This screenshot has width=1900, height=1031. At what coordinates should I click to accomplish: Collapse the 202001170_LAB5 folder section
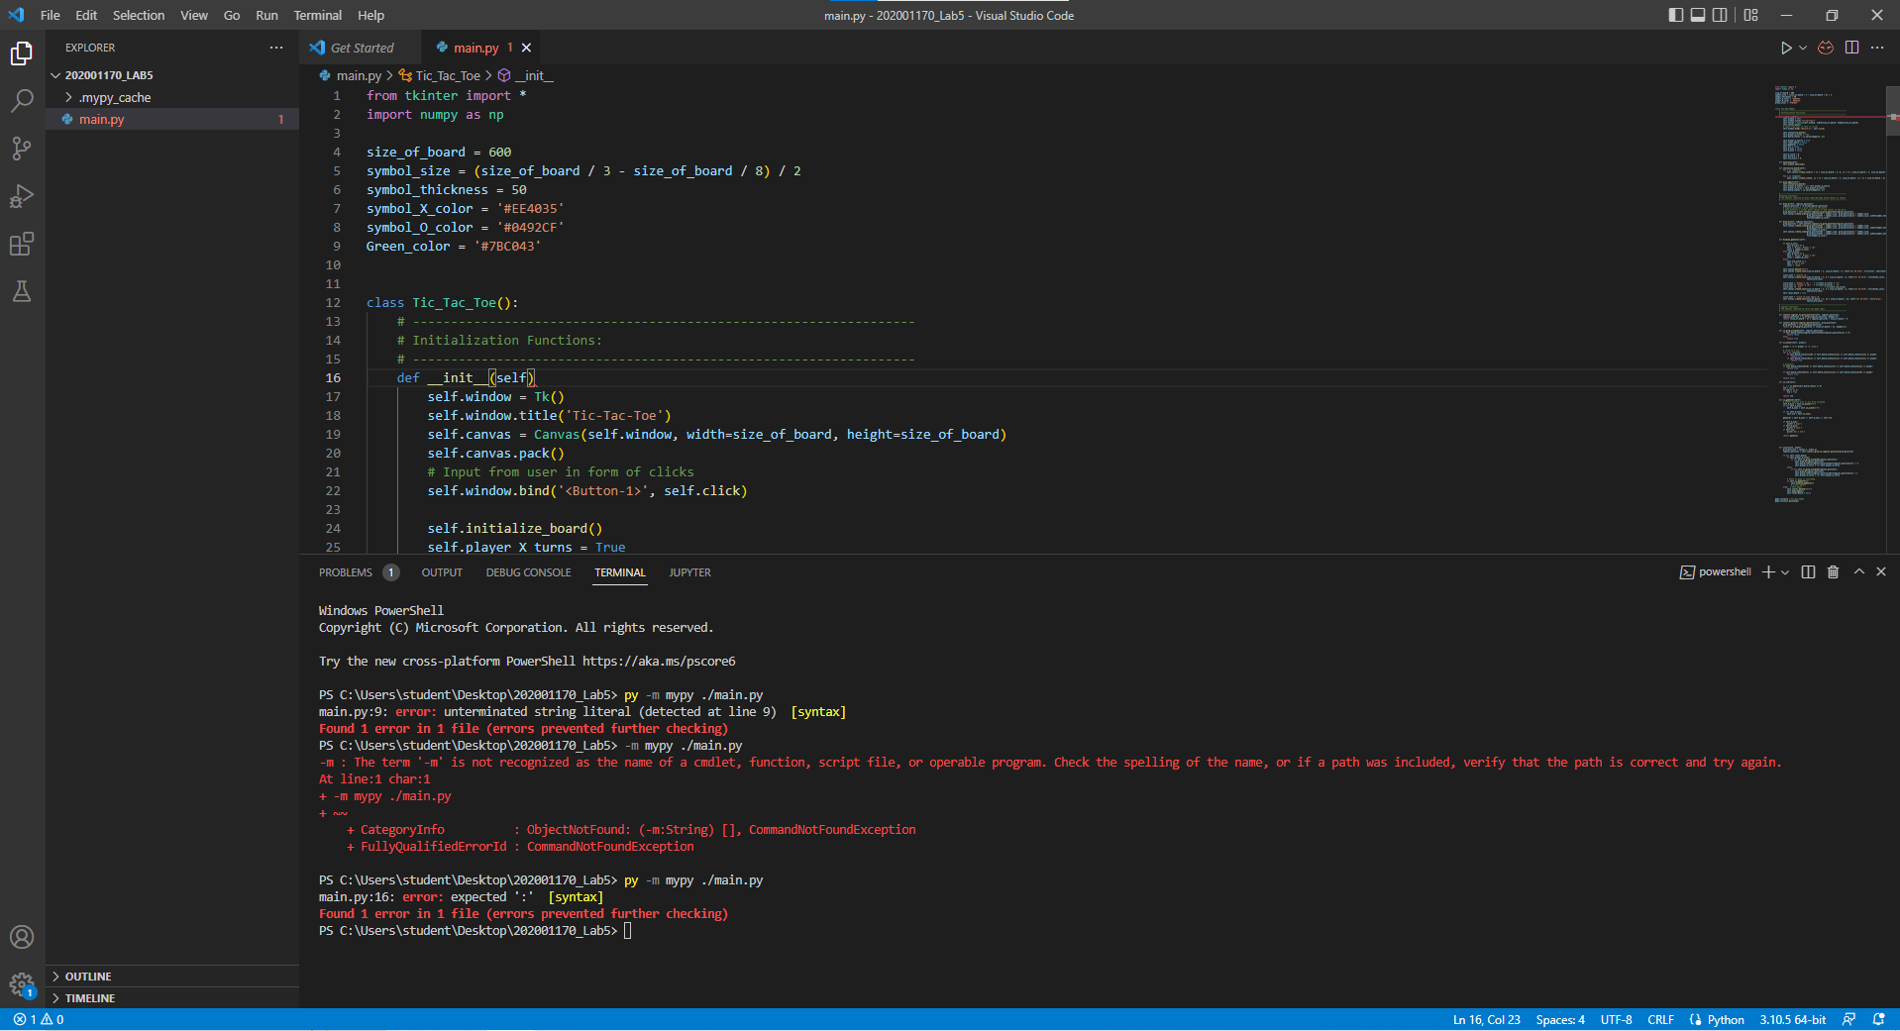[x=172, y=75]
